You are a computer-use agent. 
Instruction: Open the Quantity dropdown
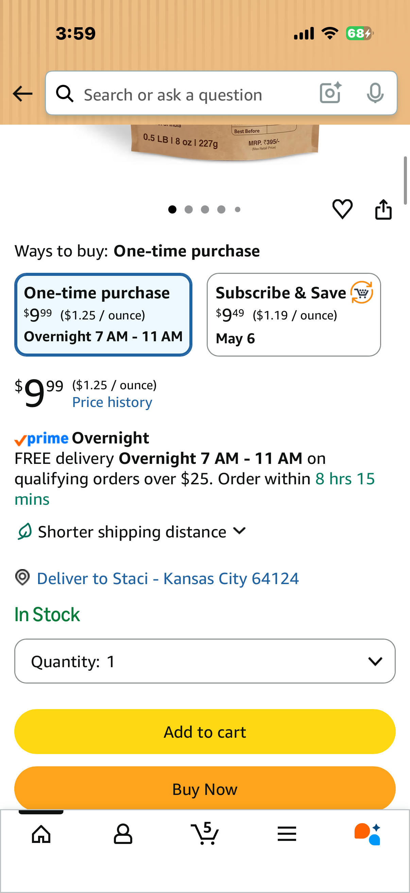tap(205, 661)
